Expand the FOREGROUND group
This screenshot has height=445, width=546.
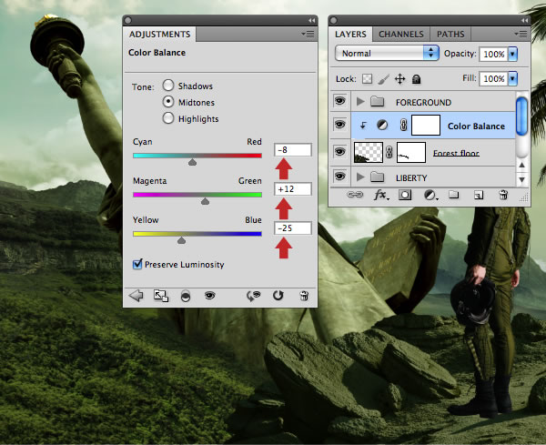click(x=360, y=102)
